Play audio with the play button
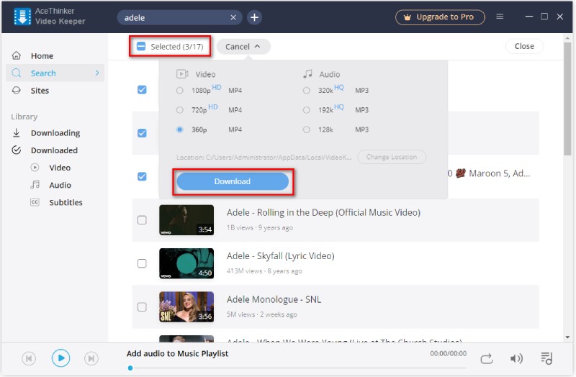 coord(60,358)
